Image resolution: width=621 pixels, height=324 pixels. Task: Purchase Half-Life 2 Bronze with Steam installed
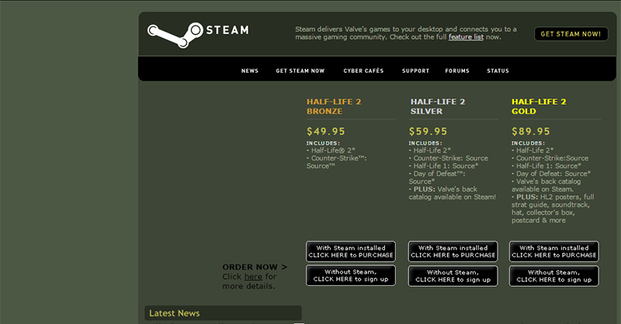click(x=351, y=251)
